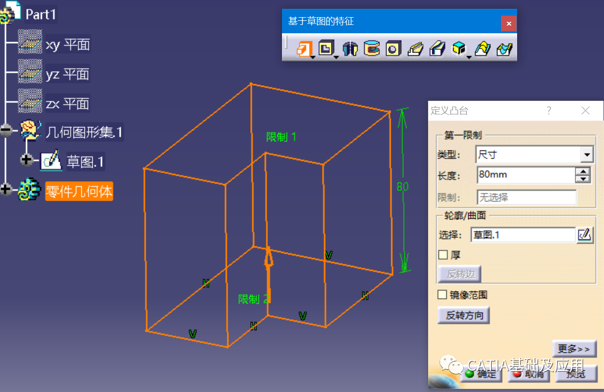Open the Pocket tool flyout arrow
This screenshot has height=392, width=604.
coord(336,57)
